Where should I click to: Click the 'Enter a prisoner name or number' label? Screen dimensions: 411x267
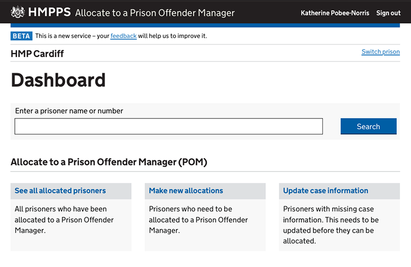[69, 111]
